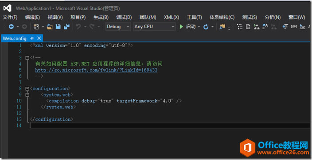The height and width of the screenshot is (160, 312).
Task: Click the Navigate Backward arrow icon
Action: 11,27
